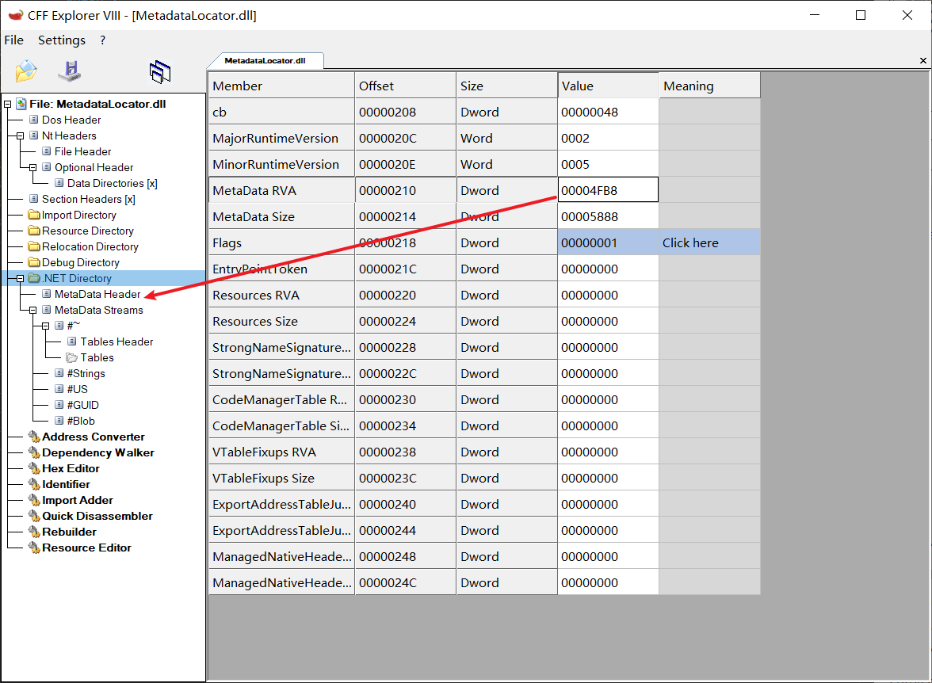Screen dimensions: 932x683
Task: Open the Resource Editor tool
Action: [87, 548]
